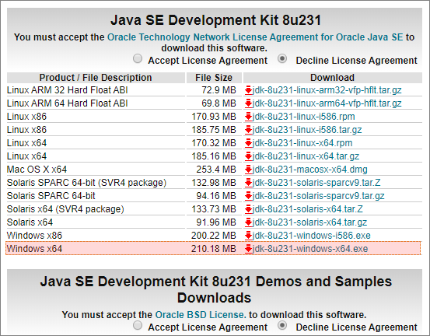Download jdk-8u231-linux-i586.rpm link
The width and height of the screenshot is (430, 336).
pyautogui.click(x=303, y=117)
